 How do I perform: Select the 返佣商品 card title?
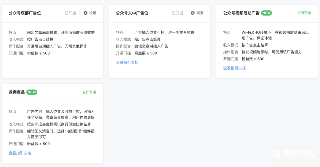click(17, 92)
